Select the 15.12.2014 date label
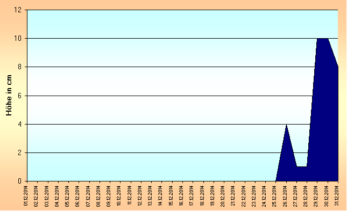Viewport: 347px width, 211px height. 171,196
